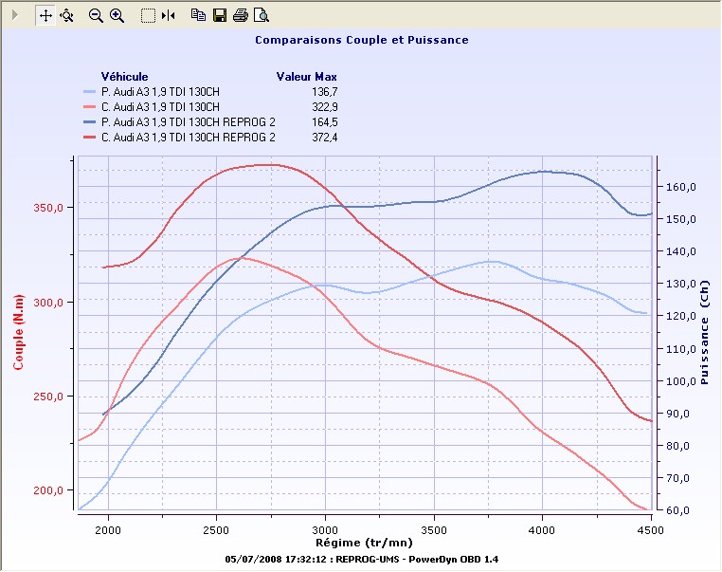Screen dimensions: 722x572
Task: Click the play arrow at toolbar start
Action: click(x=13, y=15)
